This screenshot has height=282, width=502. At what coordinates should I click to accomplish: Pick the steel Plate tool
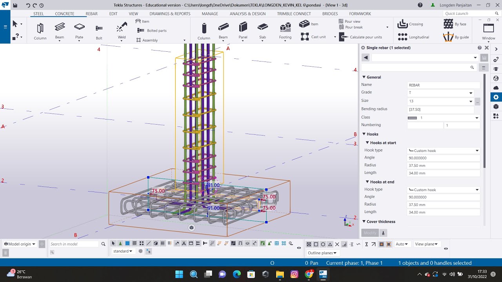[x=79, y=31]
